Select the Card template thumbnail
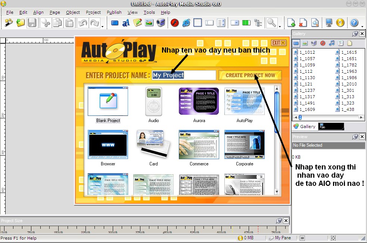The width and height of the screenshot is (367, 243). click(153, 144)
